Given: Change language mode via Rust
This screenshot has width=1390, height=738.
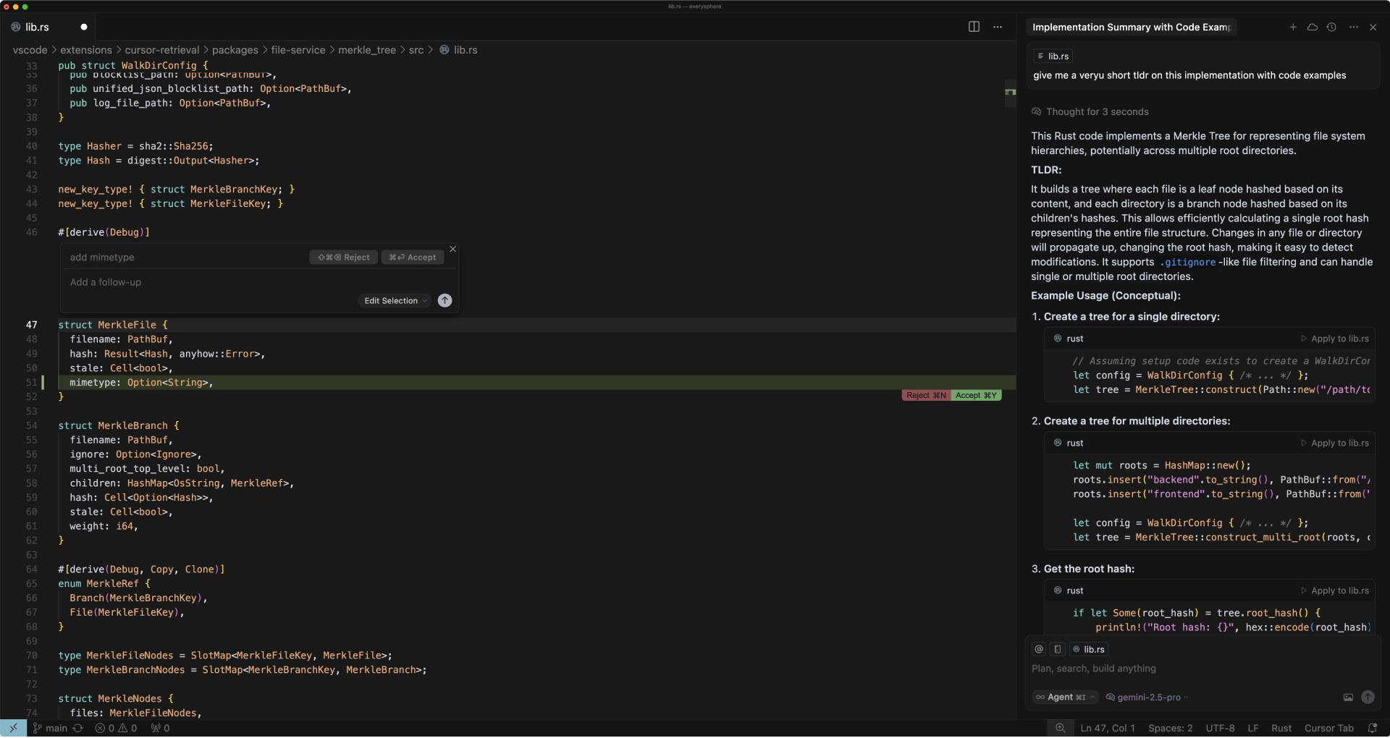Looking at the screenshot, I should (x=1281, y=729).
